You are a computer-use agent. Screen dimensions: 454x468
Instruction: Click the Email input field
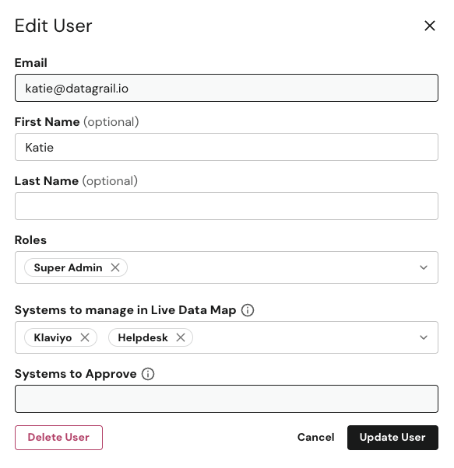coord(227,88)
